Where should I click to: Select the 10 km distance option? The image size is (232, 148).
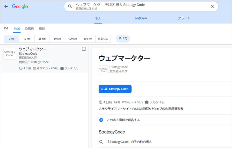[27, 39]
